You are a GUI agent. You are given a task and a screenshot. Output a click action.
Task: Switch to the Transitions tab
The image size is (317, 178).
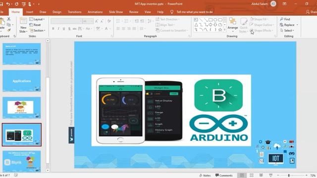pos(75,12)
